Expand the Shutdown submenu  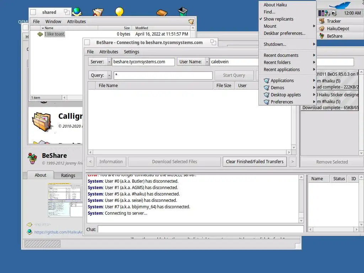[x=287, y=44]
